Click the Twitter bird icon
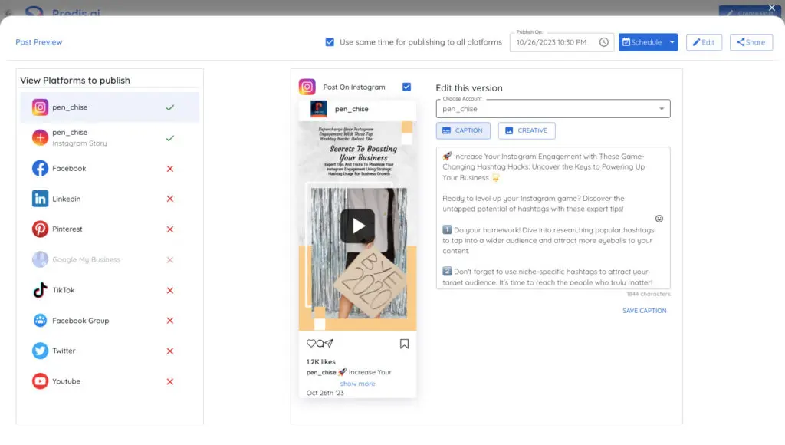Viewport: 785px width, 445px height. pos(40,351)
